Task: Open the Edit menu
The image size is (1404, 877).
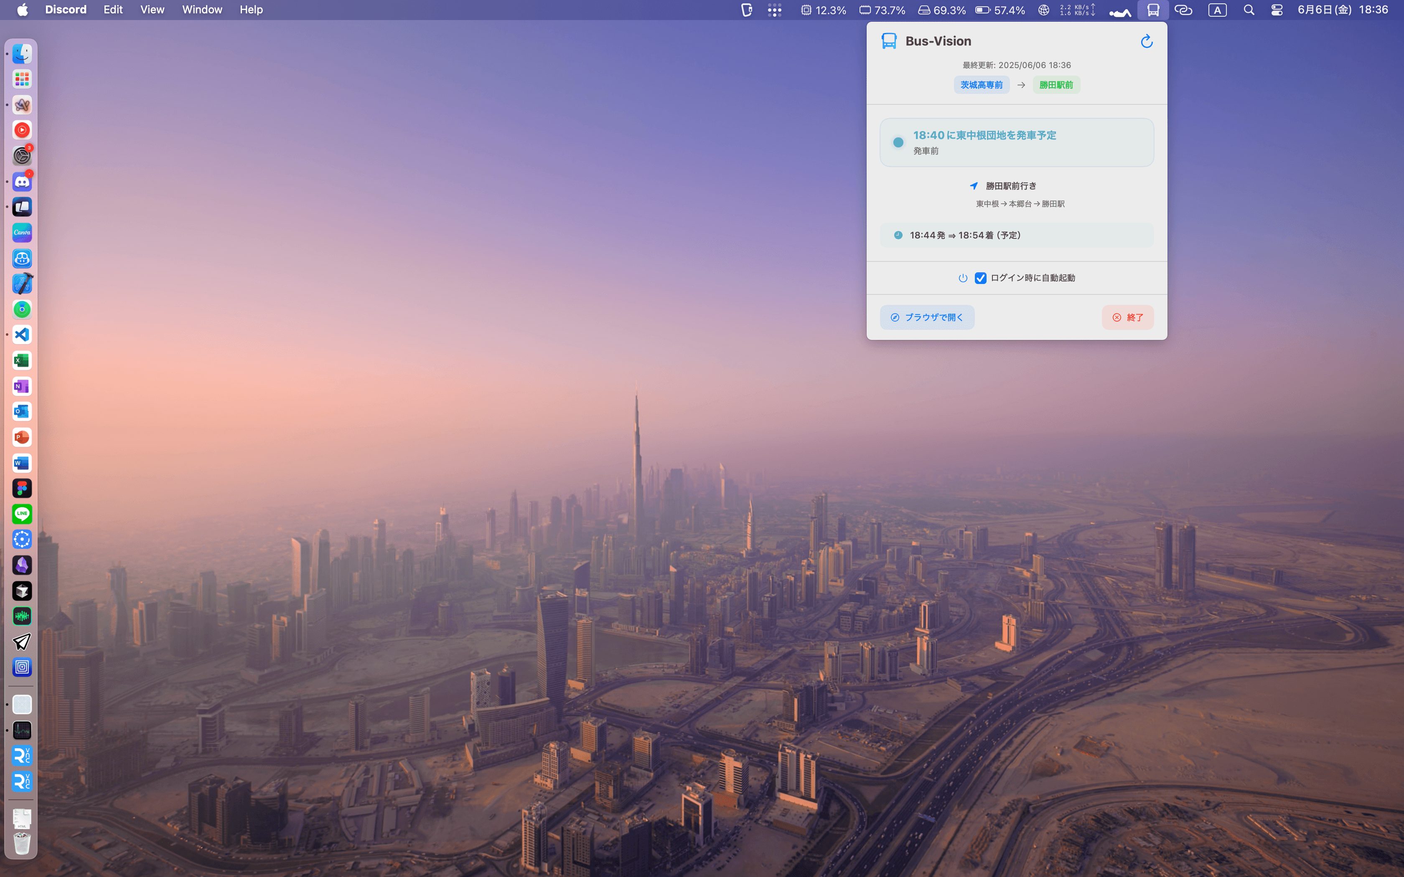Action: pyautogui.click(x=113, y=10)
